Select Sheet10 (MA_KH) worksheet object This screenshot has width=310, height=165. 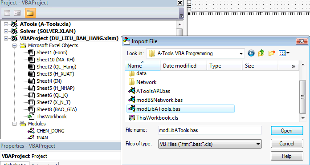pos(56,60)
